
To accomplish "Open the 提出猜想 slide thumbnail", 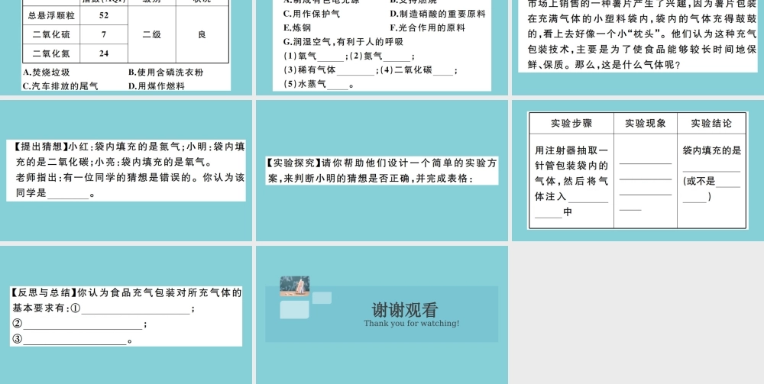I will click(126, 170).
